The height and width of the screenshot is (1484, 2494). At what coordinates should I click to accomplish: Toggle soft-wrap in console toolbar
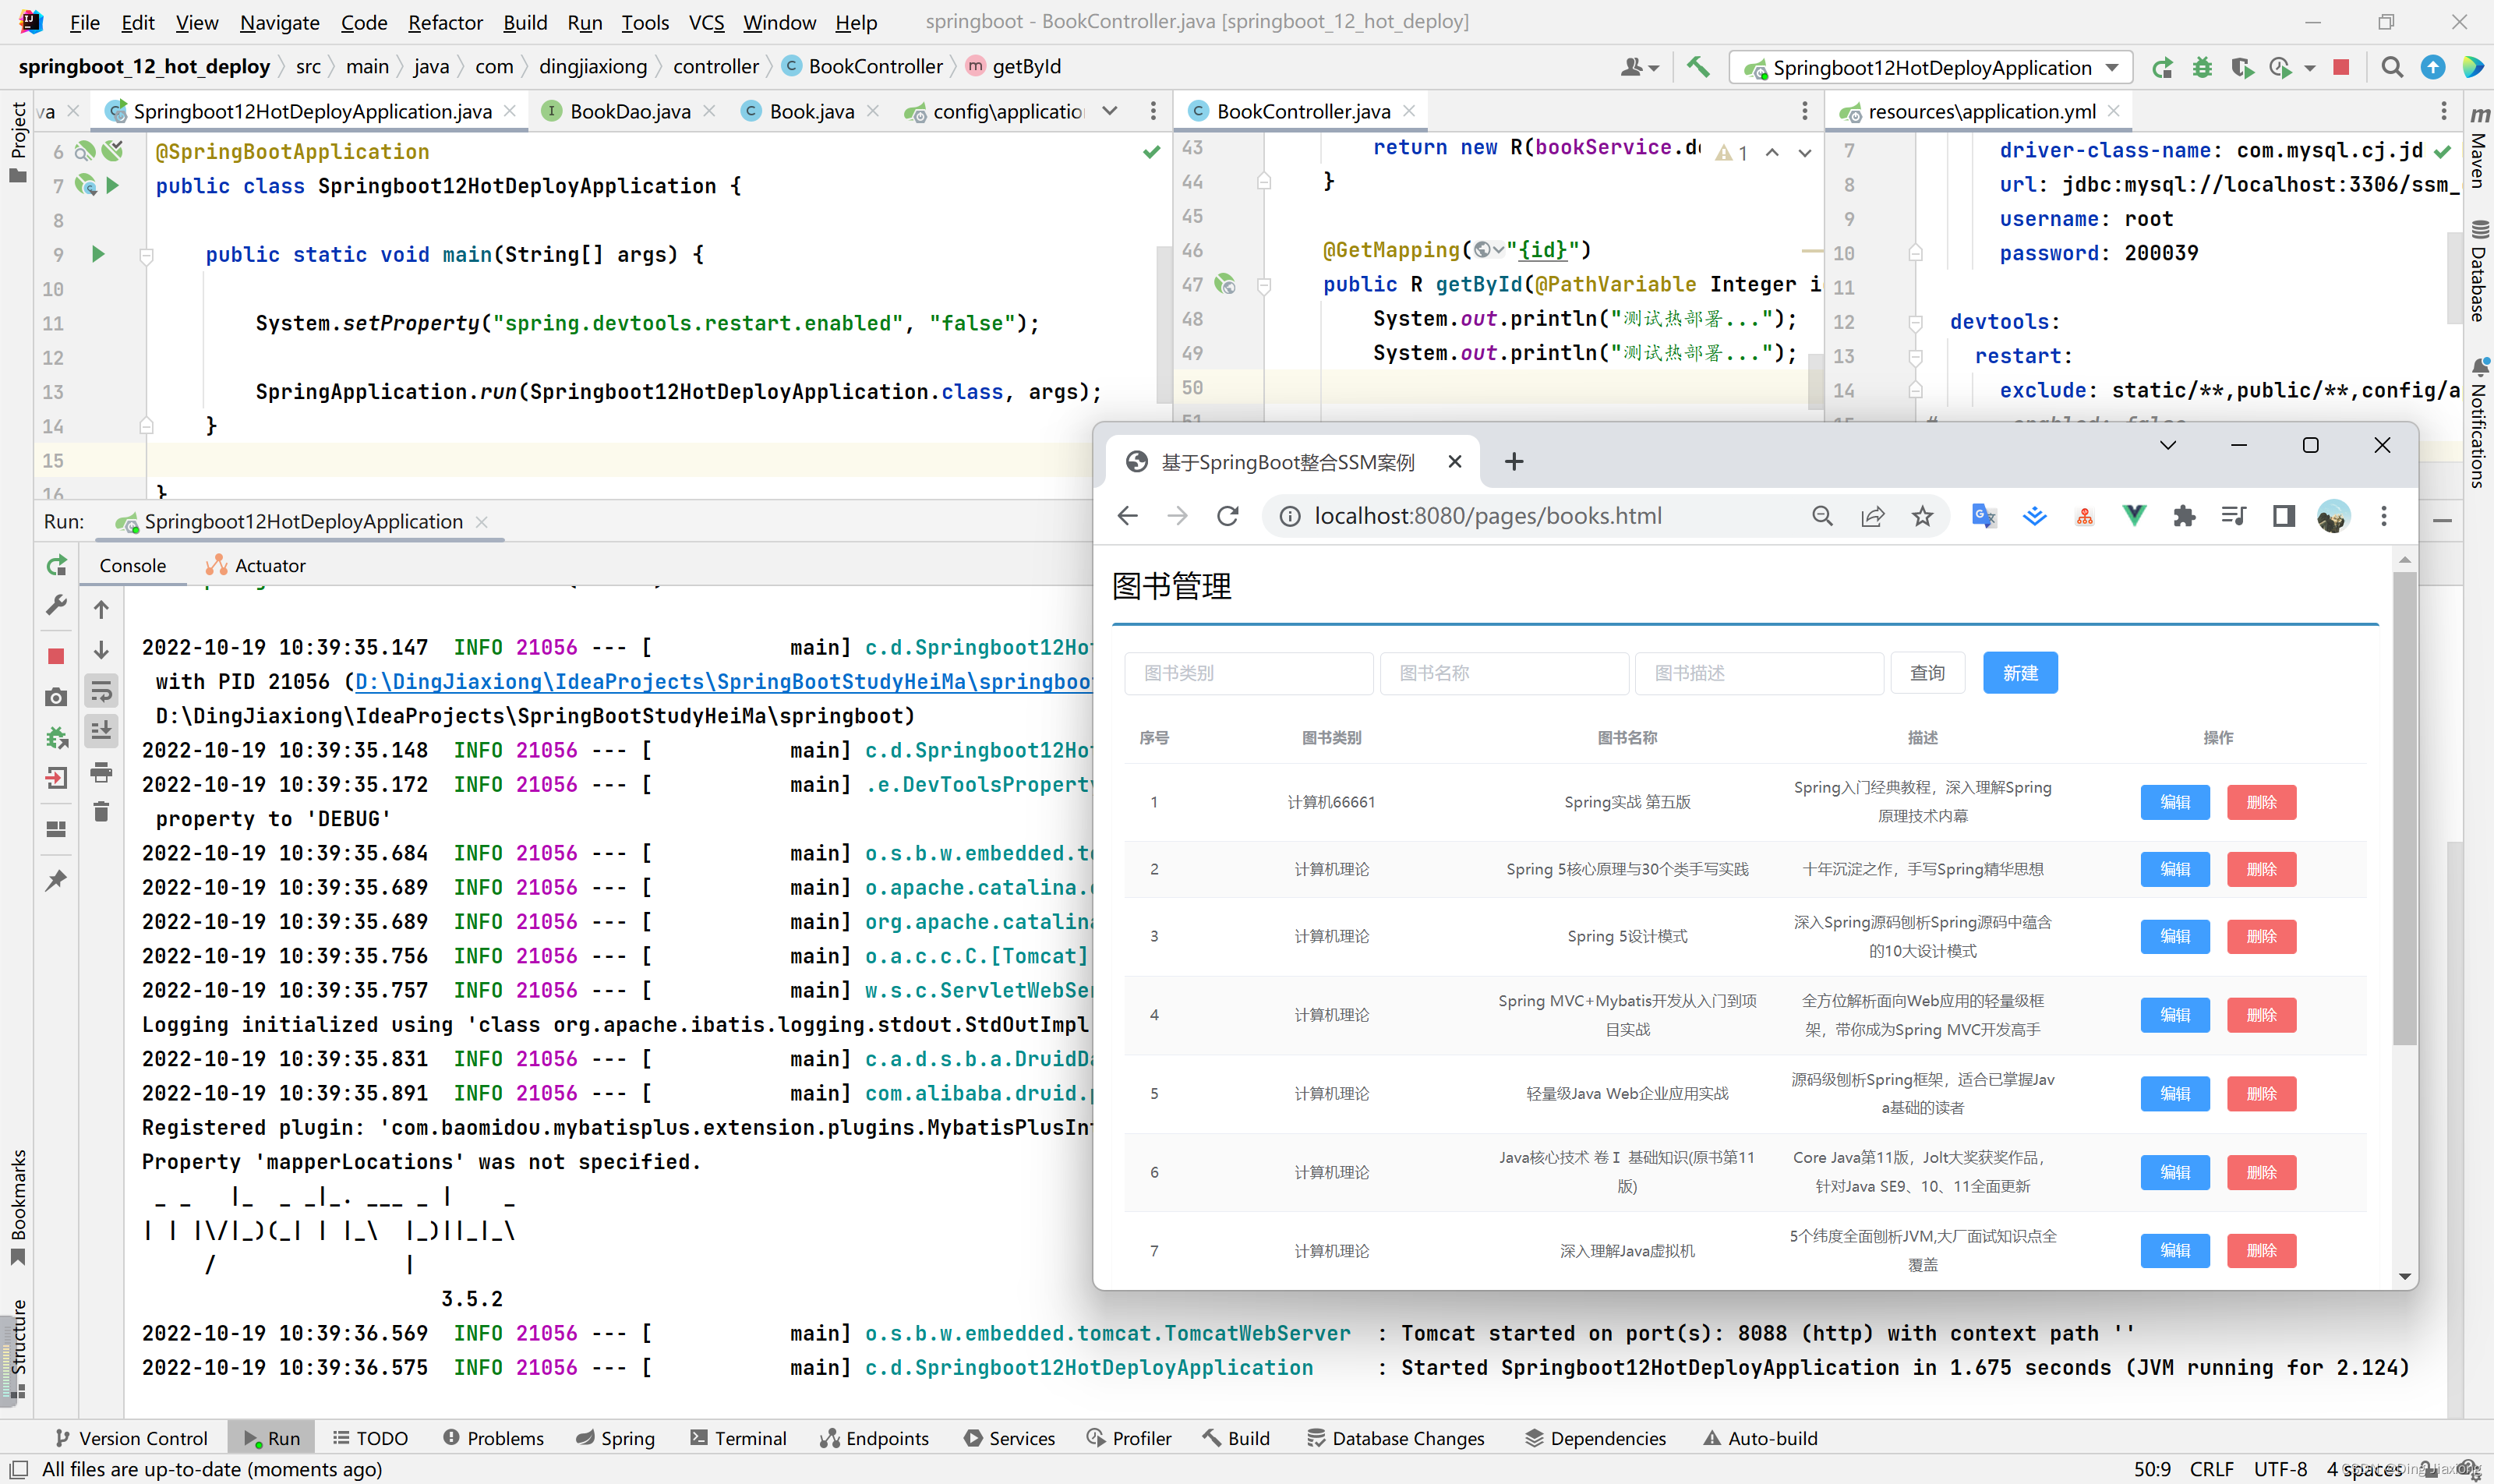pos(101,691)
